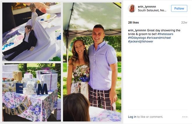Open the three-dot more options menu
This screenshot has height=124, width=192.
click(x=185, y=117)
